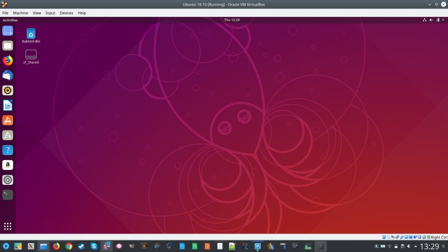Open white text document icon on taskbar
The width and height of the screenshot is (448, 252).
[220, 246]
